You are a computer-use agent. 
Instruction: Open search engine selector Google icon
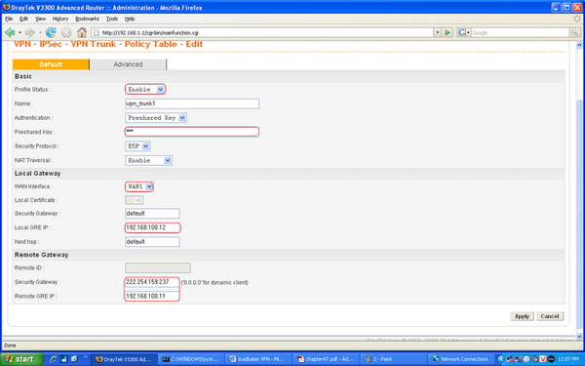(x=464, y=32)
